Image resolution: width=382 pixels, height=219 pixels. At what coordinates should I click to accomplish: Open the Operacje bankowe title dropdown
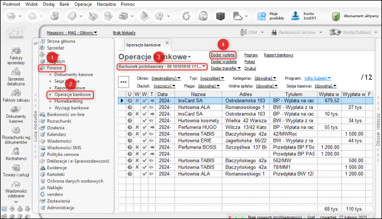pos(155,57)
